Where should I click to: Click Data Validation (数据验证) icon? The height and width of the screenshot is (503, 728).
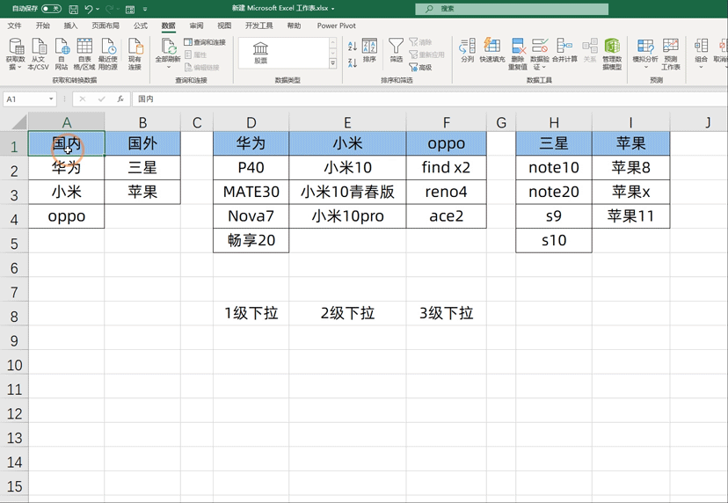[540, 47]
